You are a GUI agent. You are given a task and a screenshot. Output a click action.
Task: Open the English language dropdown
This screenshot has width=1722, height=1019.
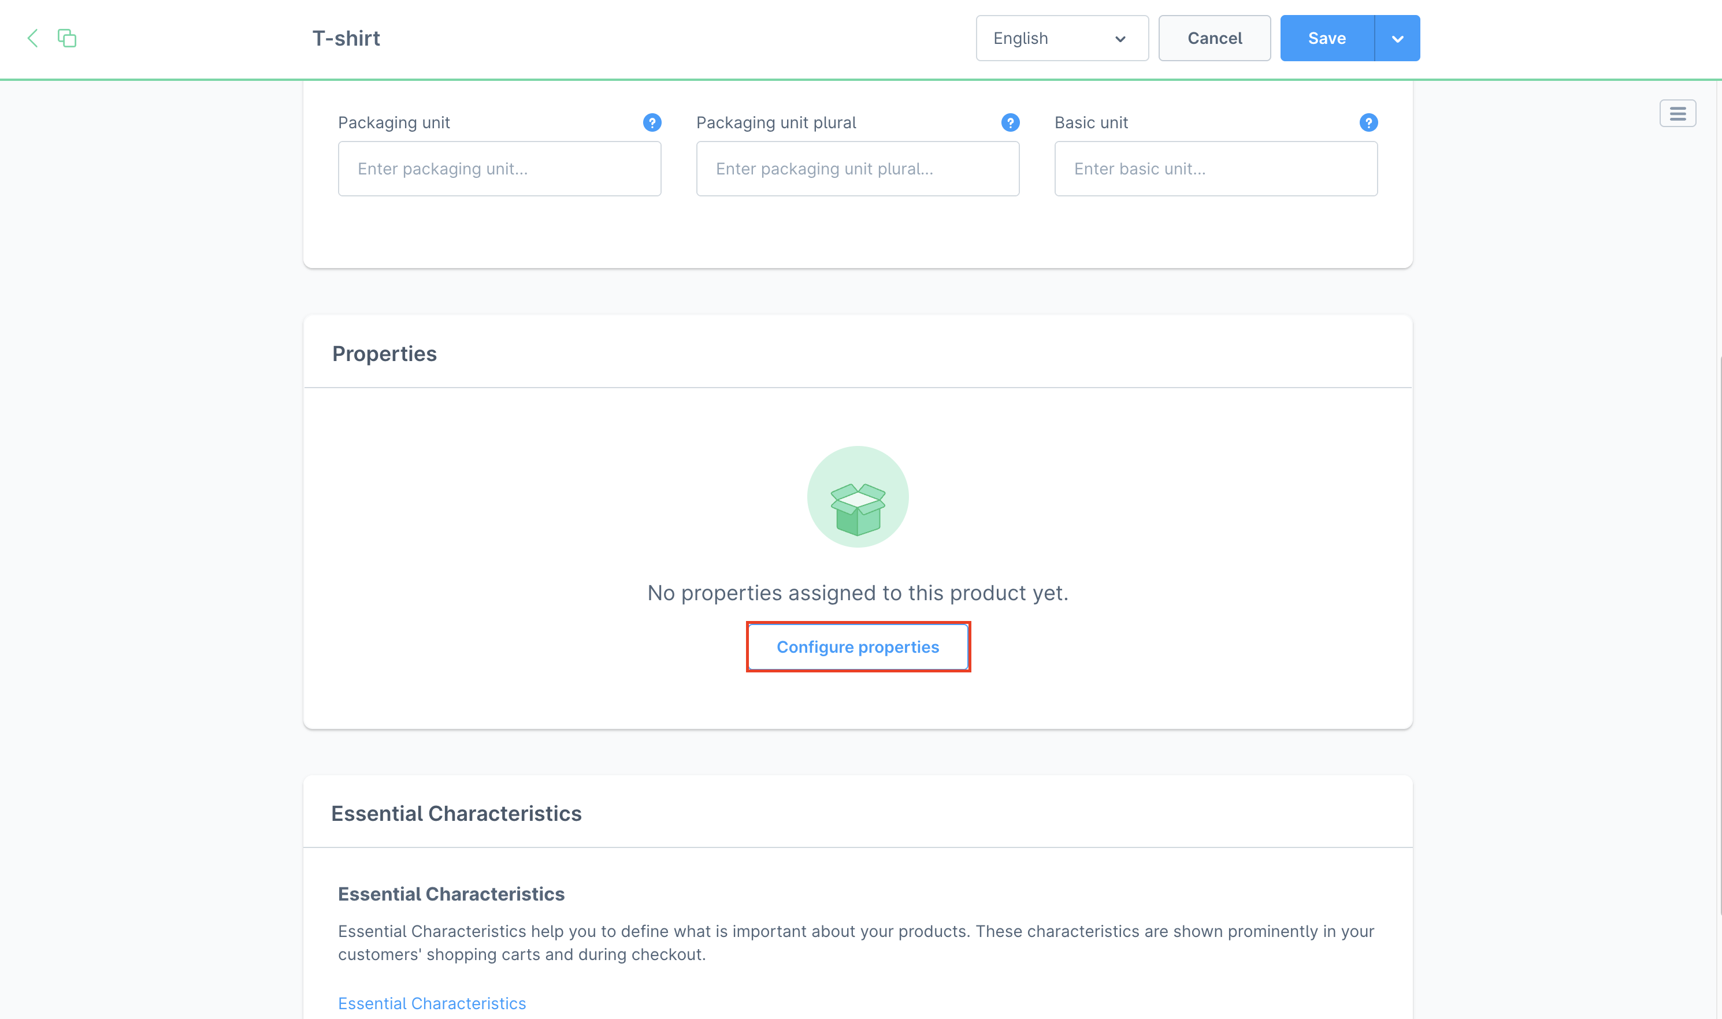click(x=1061, y=39)
